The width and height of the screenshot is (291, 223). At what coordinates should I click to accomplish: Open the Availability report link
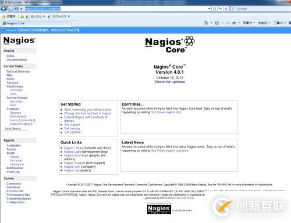[x=13, y=146]
